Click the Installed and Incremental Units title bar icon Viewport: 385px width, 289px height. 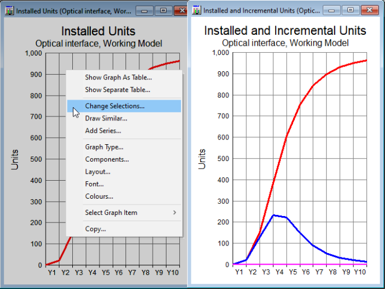(197, 10)
